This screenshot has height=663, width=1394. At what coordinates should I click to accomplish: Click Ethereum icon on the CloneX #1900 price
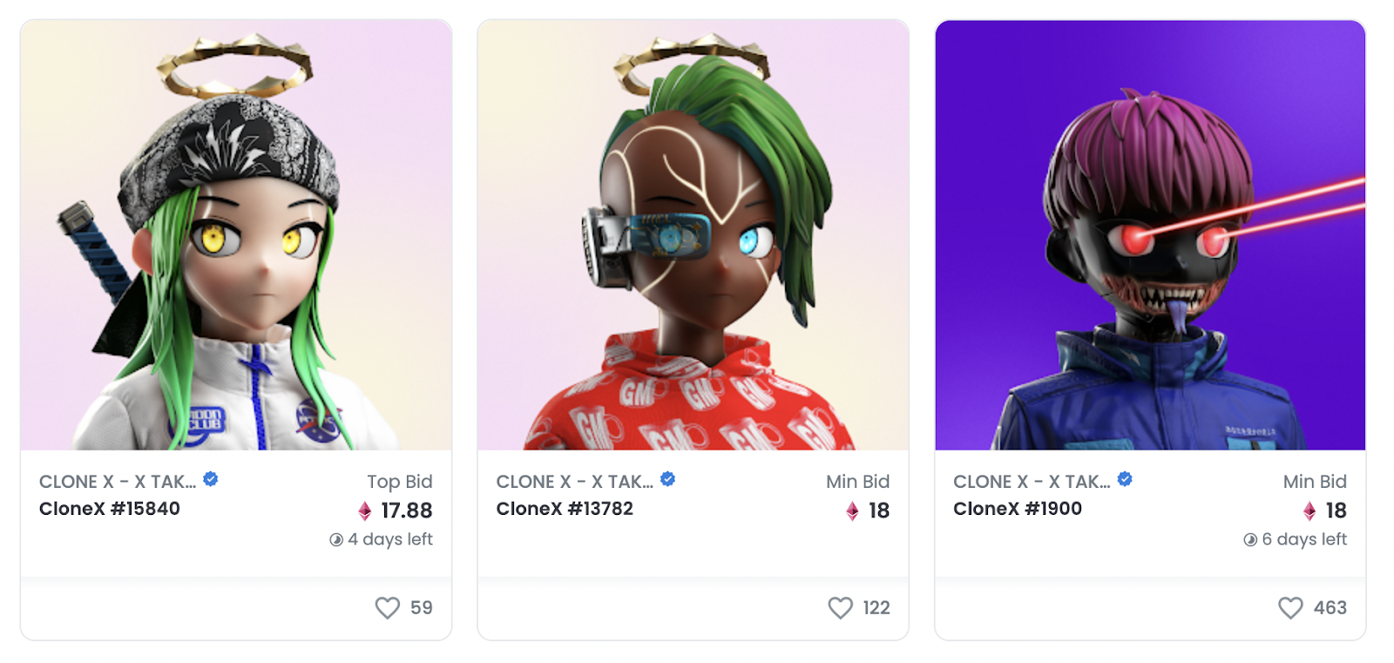click(1309, 511)
